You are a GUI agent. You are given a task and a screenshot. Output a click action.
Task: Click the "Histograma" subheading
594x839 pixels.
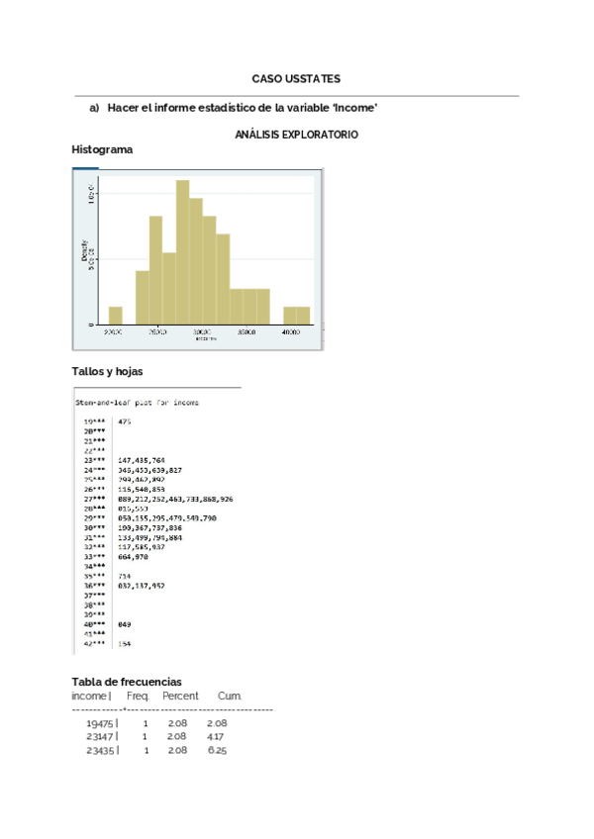coord(102,149)
